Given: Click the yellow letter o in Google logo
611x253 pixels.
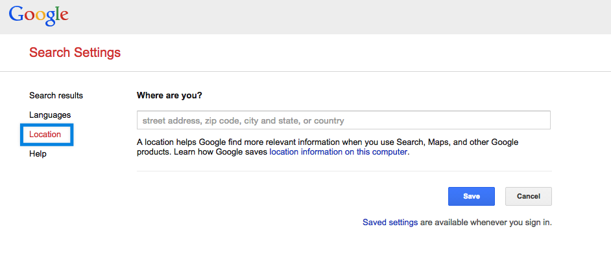Looking at the screenshot, I should tap(40, 17).
